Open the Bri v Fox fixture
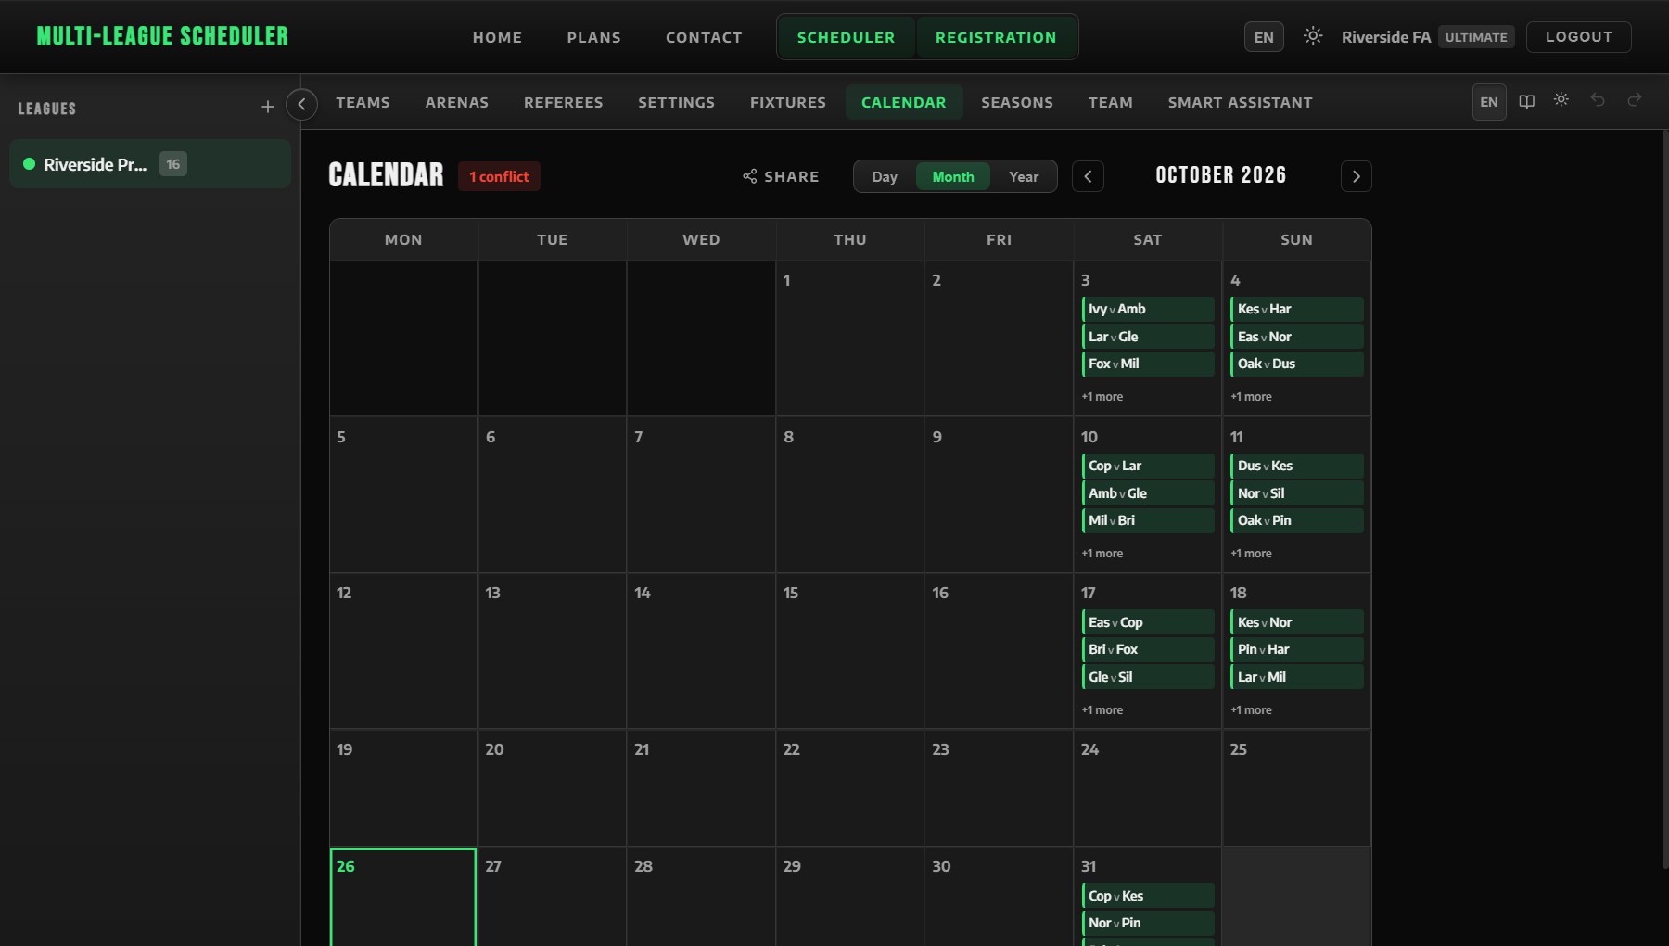1669x946 pixels. 1148,649
